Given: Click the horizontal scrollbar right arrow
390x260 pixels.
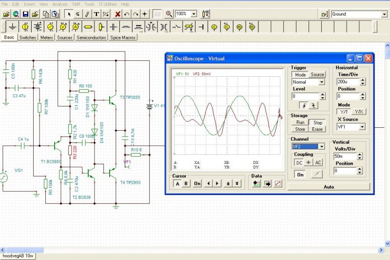Looking at the screenshot, I should 381,250.
